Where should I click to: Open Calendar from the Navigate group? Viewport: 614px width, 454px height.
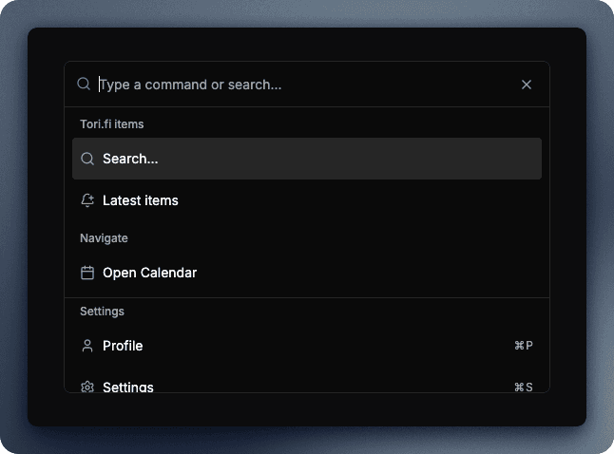(149, 273)
